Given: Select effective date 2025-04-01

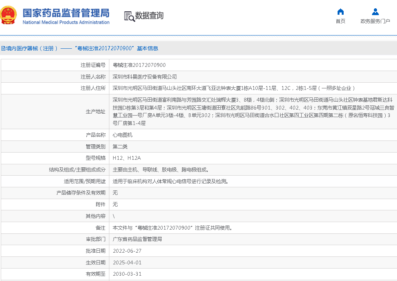Looking at the screenshot, I should coord(127,262).
